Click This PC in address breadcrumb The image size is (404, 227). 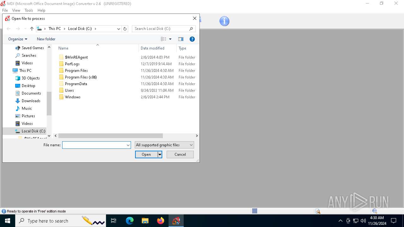point(55,29)
